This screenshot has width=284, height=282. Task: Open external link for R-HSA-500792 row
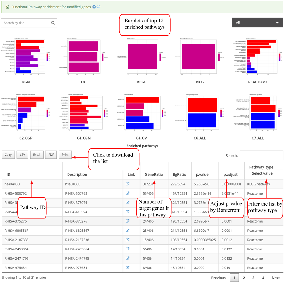point(128,193)
